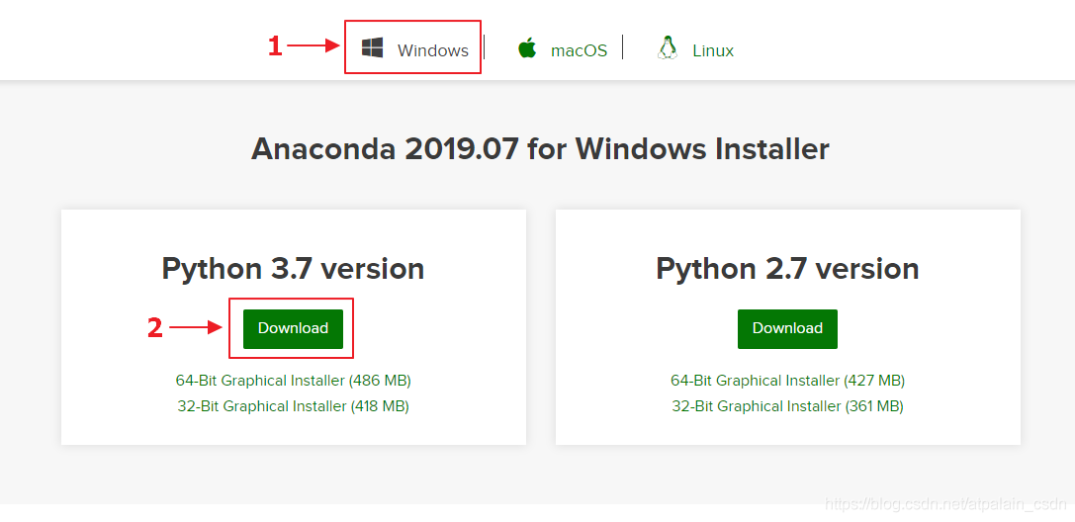Open 32-Bit Graphical Installer (361 MB) link
The height and width of the screenshot is (522, 1075).
point(788,406)
